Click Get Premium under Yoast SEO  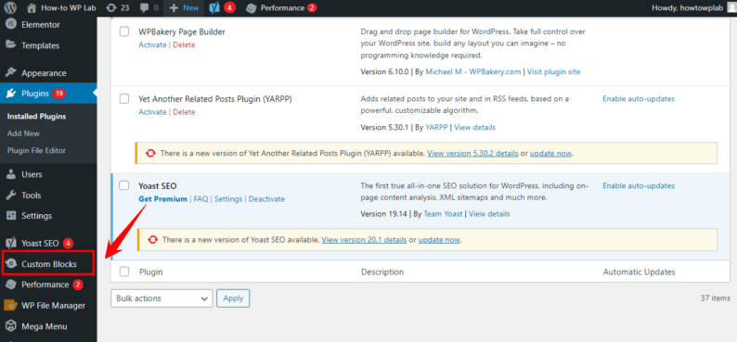[162, 199]
